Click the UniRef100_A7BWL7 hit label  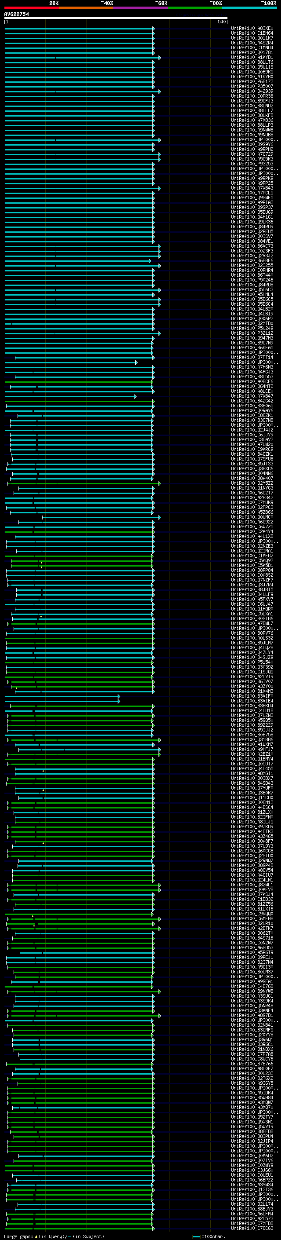coord(252,623)
